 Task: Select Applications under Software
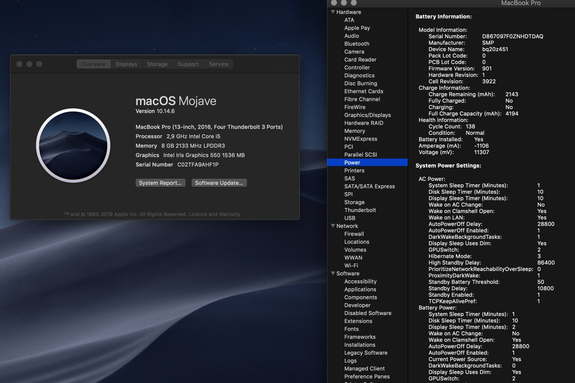(360, 289)
